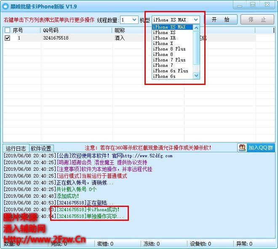Pick iPhone 6s model option
The width and height of the screenshot is (278, 249).
172,76
